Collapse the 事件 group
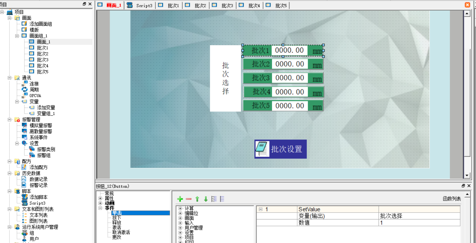This screenshot has width=476, height=243. coord(100,208)
